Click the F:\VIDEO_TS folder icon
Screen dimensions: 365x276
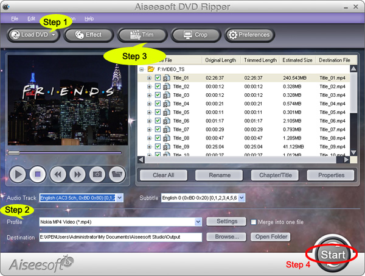tap(151, 69)
